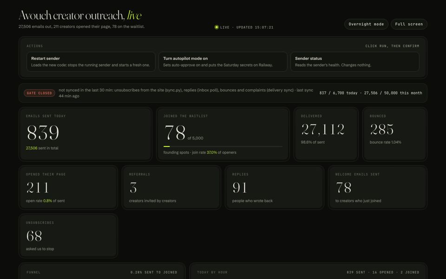This screenshot has width=446, height=279.
Task: Click the 0.28% SENT TO JOINED label
Action: click(154, 272)
